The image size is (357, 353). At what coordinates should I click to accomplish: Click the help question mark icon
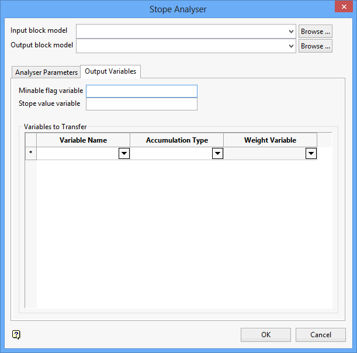coord(16,334)
